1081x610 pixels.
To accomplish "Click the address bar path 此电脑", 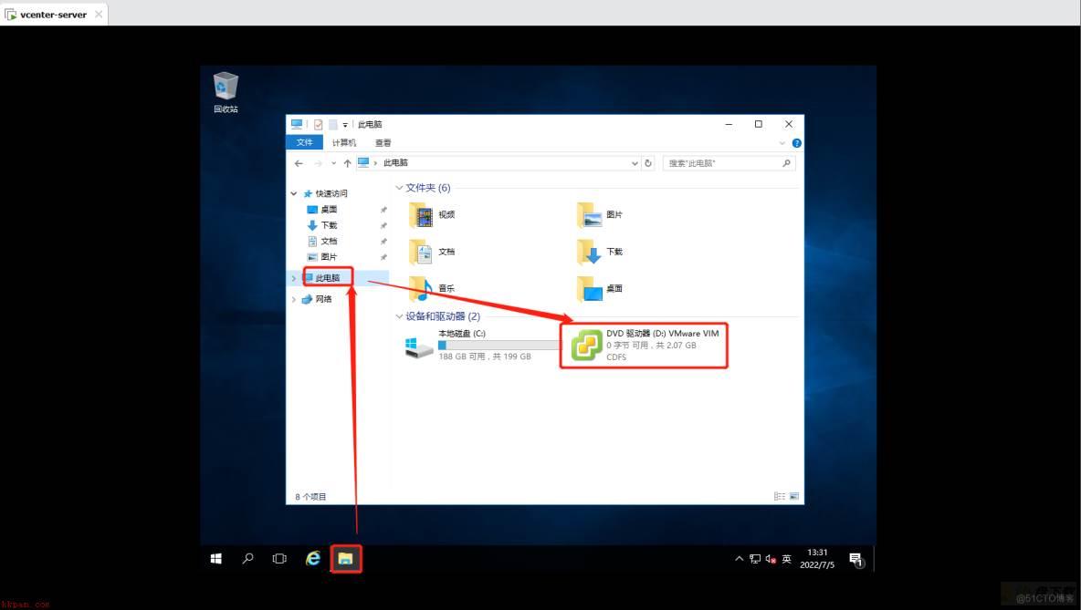I will pyautogui.click(x=395, y=163).
